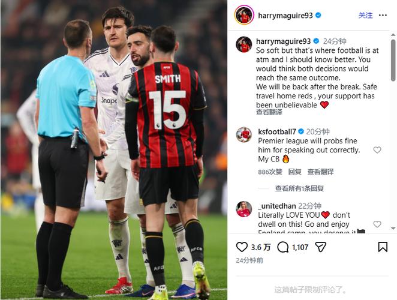Open the ksfootball7 username link

(x=277, y=132)
